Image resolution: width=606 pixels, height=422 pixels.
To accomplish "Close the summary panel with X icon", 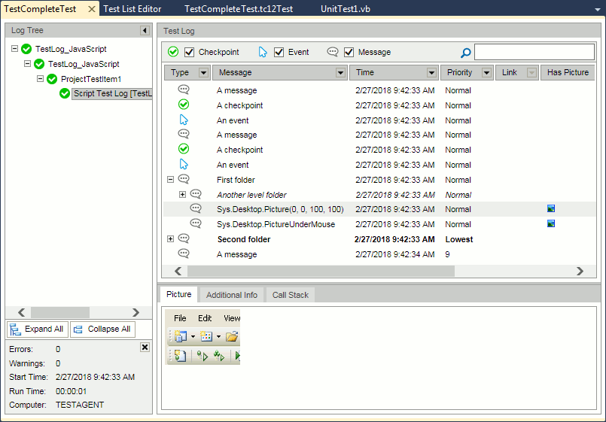I will 145,348.
